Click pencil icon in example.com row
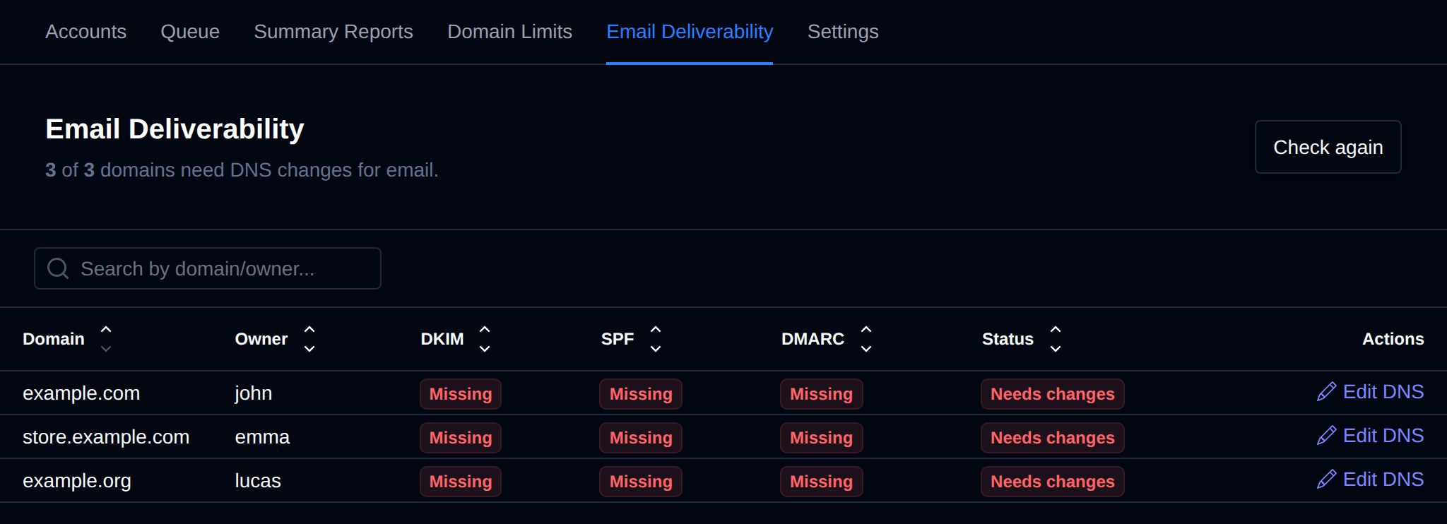The width and height of the screenshot is (1447, 524). [x=1326, y=392]
